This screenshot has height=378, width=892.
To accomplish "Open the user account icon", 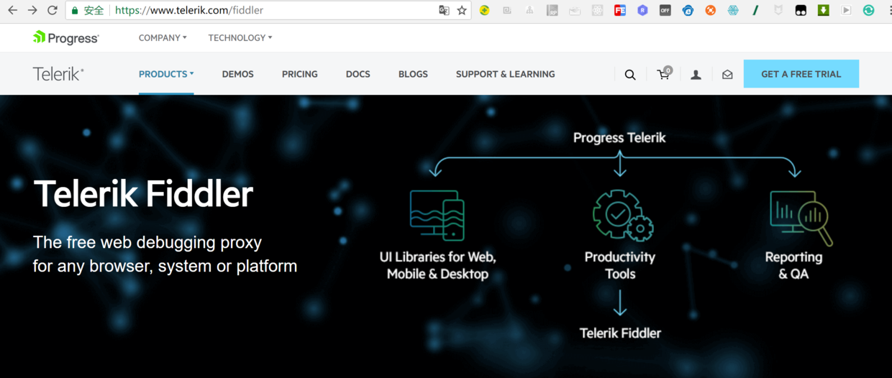I will pos(696,74).
